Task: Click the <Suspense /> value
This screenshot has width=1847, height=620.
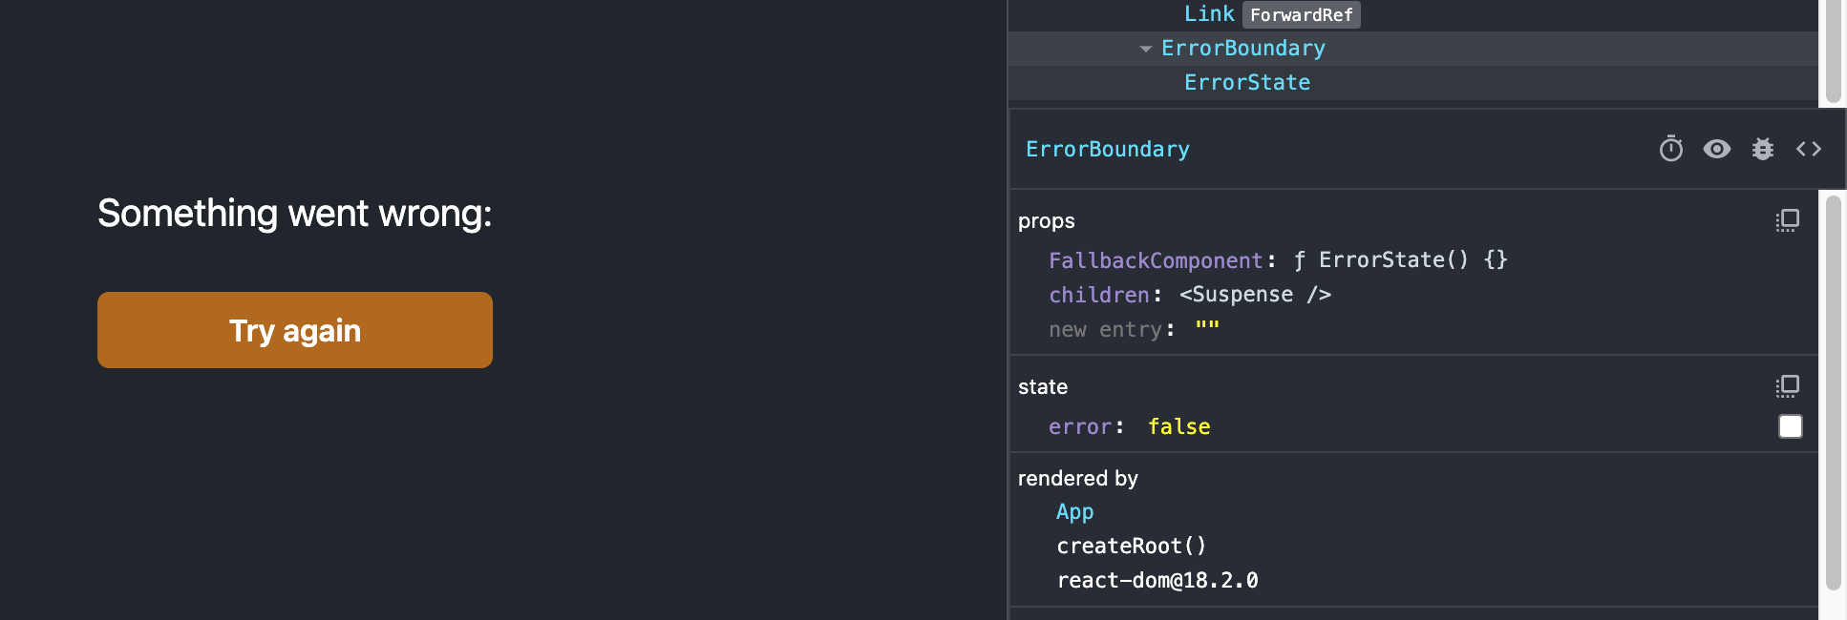Action: tap(1255, 295)
